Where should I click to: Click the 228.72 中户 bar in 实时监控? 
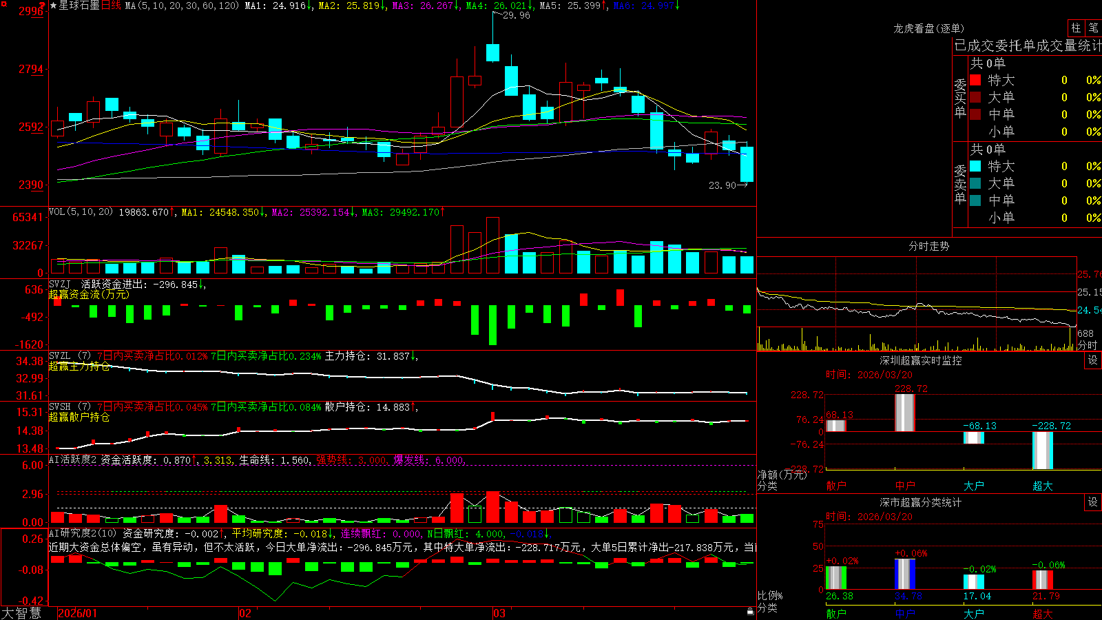tap(905, 413)
